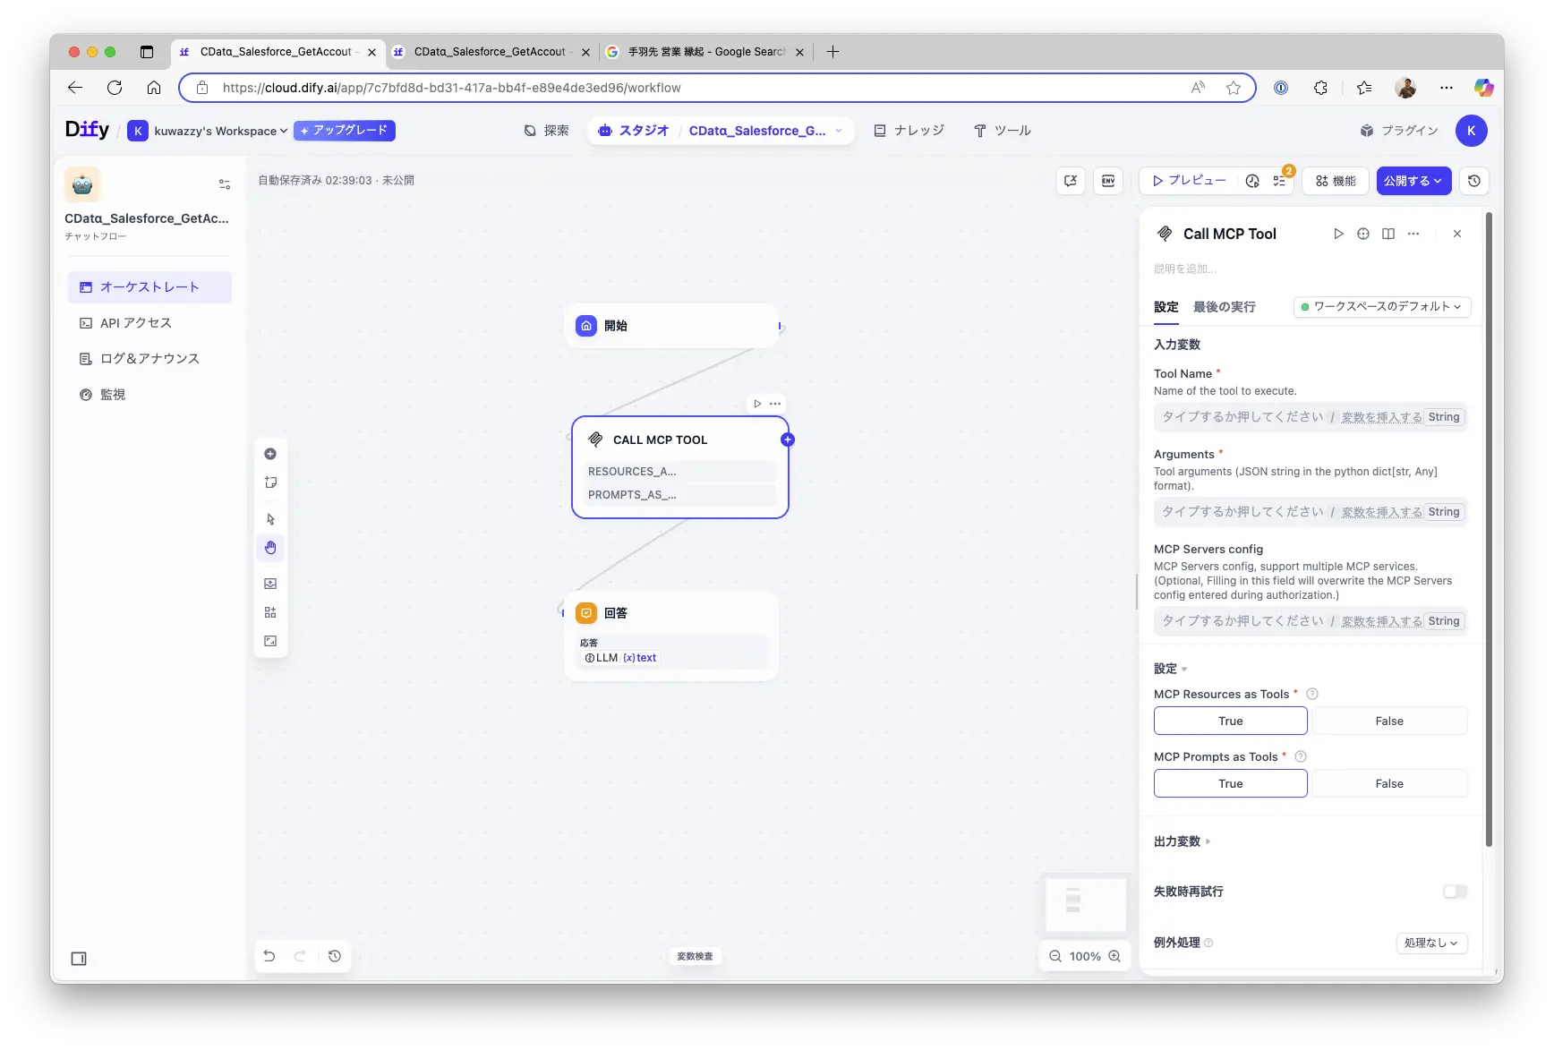Open version history icon in top toolbar
This screenshot has width=1554, height=1050.
pyautogui.click(x=1474, y=181)
